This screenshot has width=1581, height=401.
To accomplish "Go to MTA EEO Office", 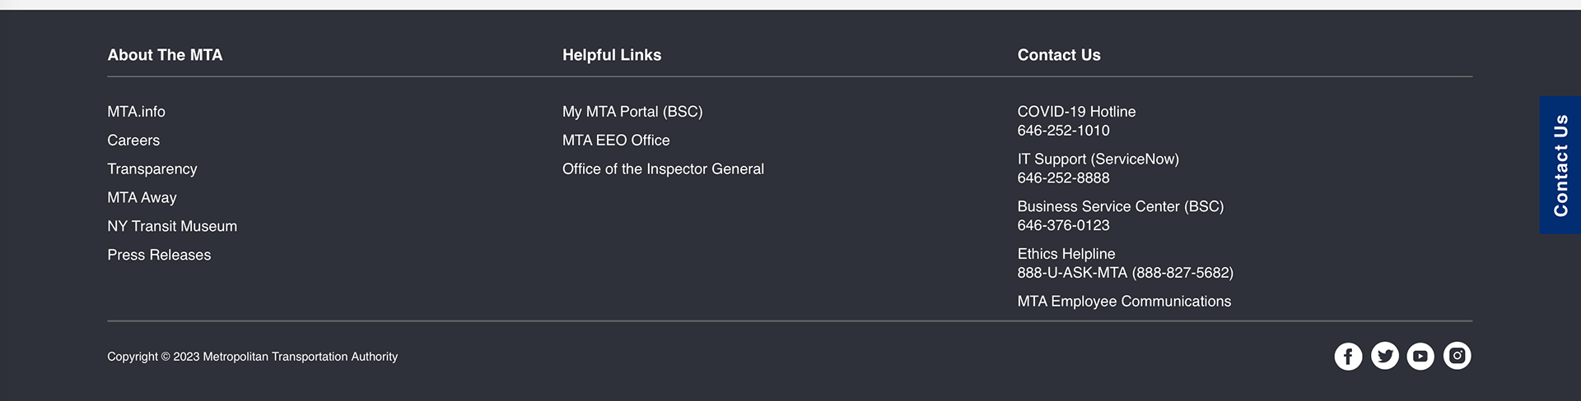I will 616,141.
